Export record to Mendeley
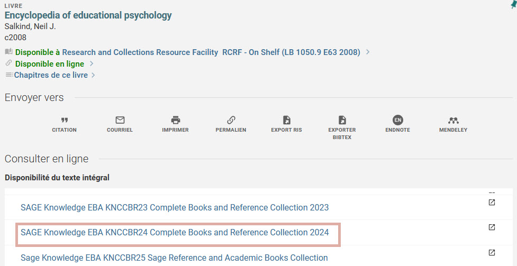517x266 pixels. click(x=453, y=120)
